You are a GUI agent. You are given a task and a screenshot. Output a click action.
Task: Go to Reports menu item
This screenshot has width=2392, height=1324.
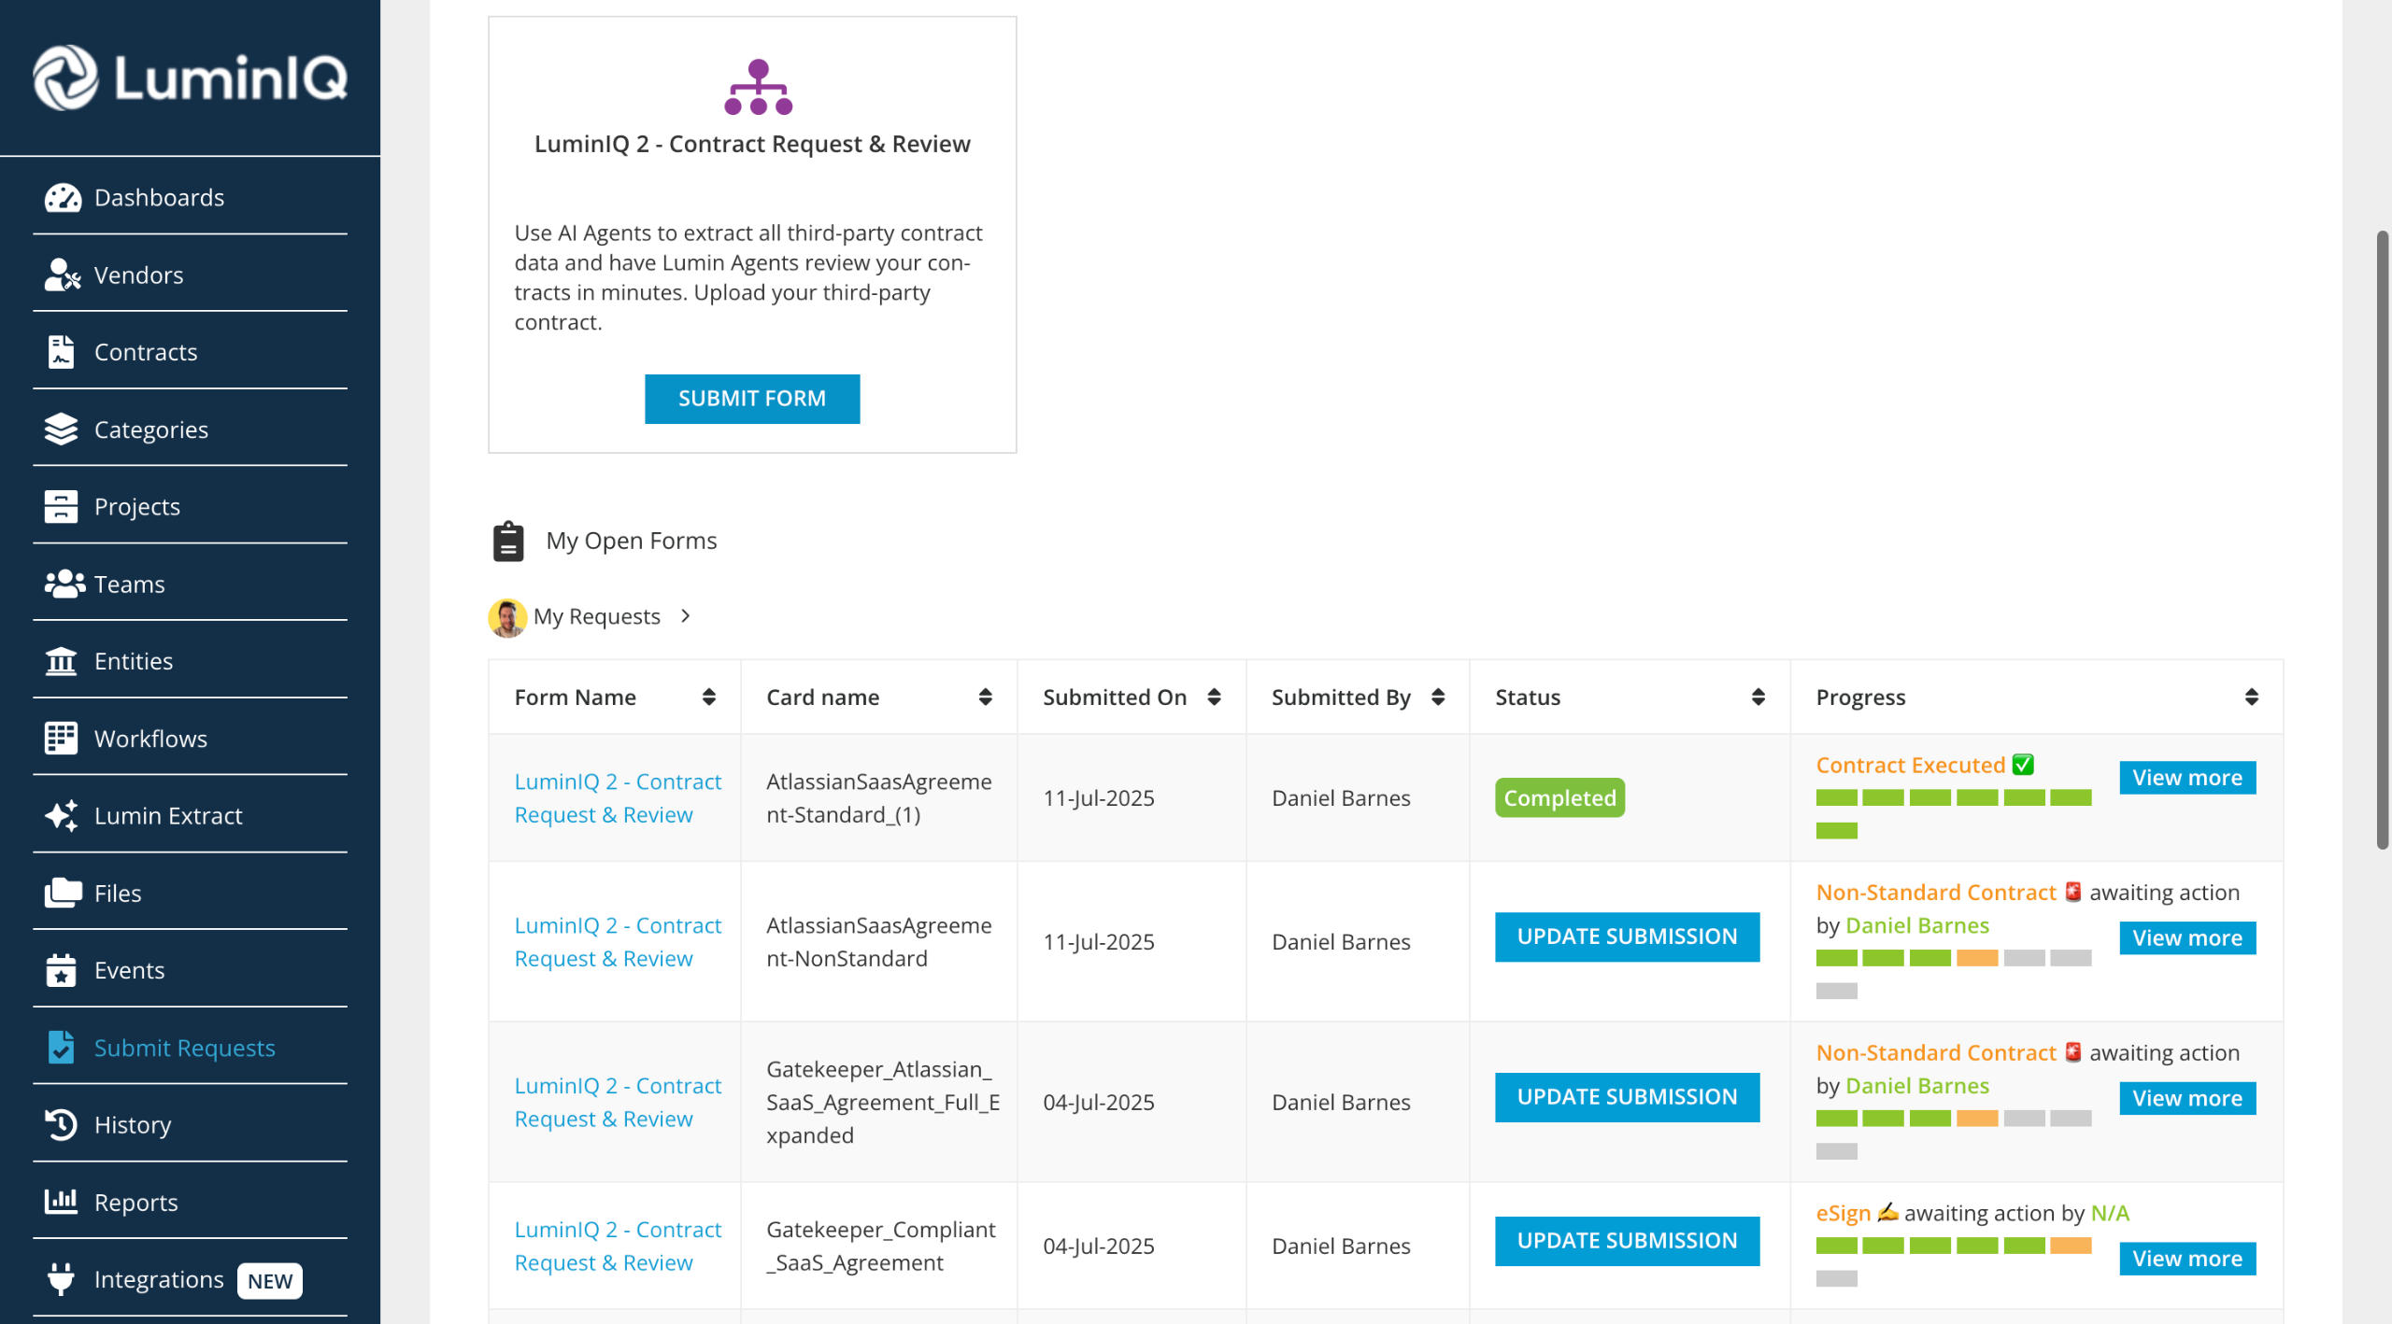(x=135, y=1203)
